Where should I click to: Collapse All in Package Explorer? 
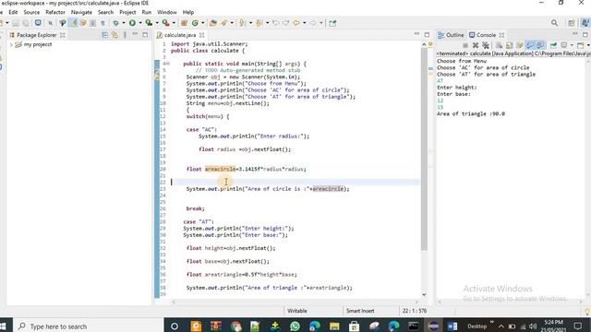(x=104, y=35)
